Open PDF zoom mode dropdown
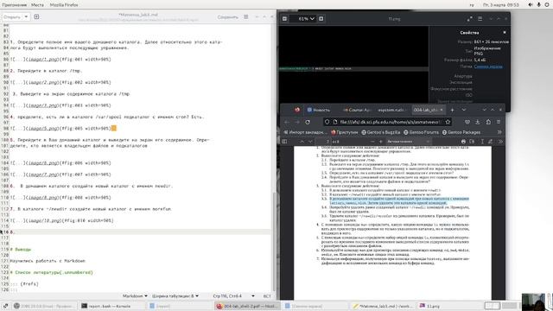This screenshot has height=311, width=553. [x=408, y=142]
